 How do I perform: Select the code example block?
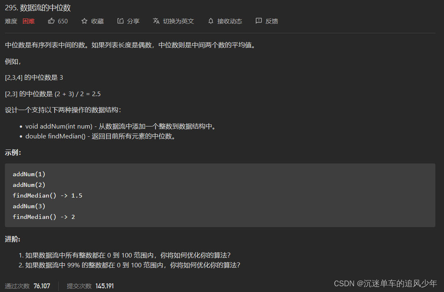220,195
